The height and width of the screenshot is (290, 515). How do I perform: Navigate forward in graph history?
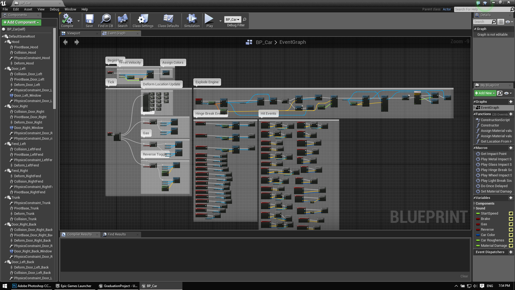pos(77,42)
